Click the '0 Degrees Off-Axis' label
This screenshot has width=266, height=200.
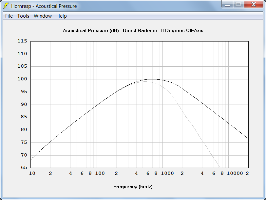click(x=182, y=30)
